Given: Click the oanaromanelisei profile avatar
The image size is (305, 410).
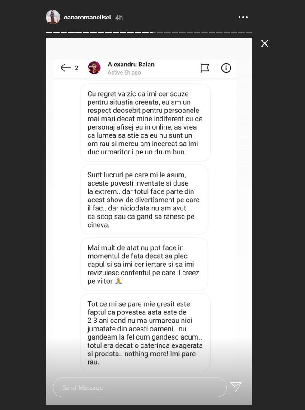Looking at the screenshot, I should (53, 17).
